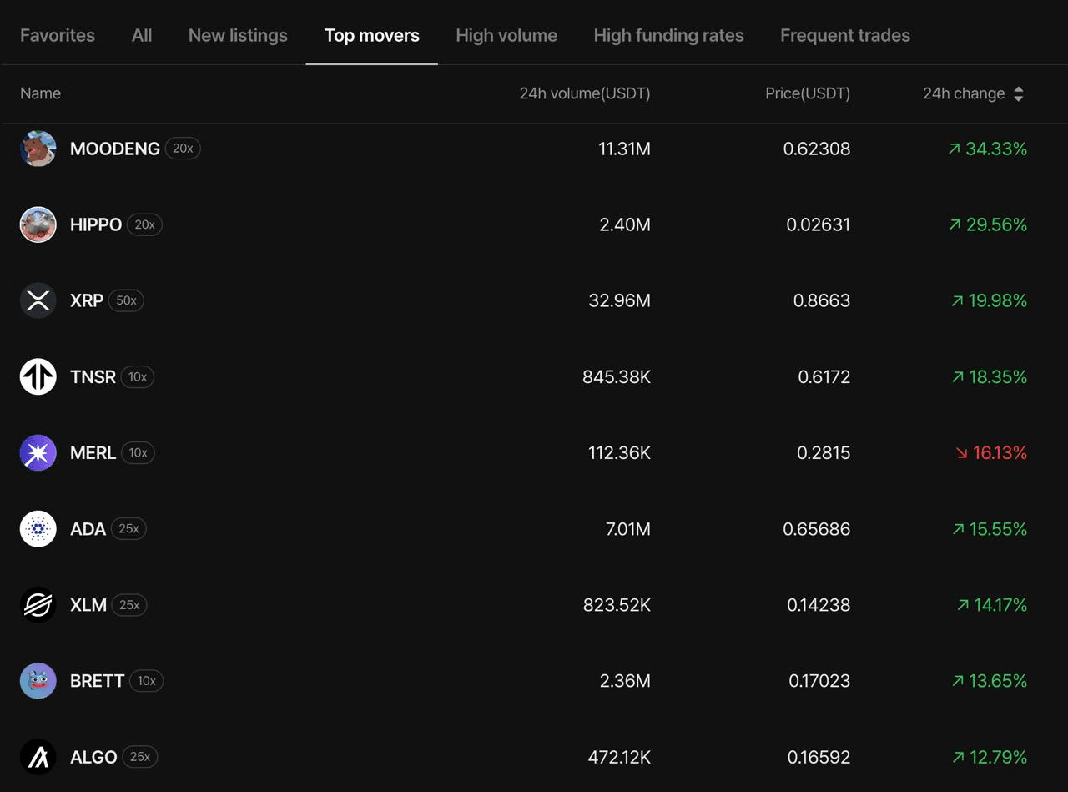Screen dimensions: 1068x792
Task: Click MERL 10x leverage badge
Action: (138, 452)
